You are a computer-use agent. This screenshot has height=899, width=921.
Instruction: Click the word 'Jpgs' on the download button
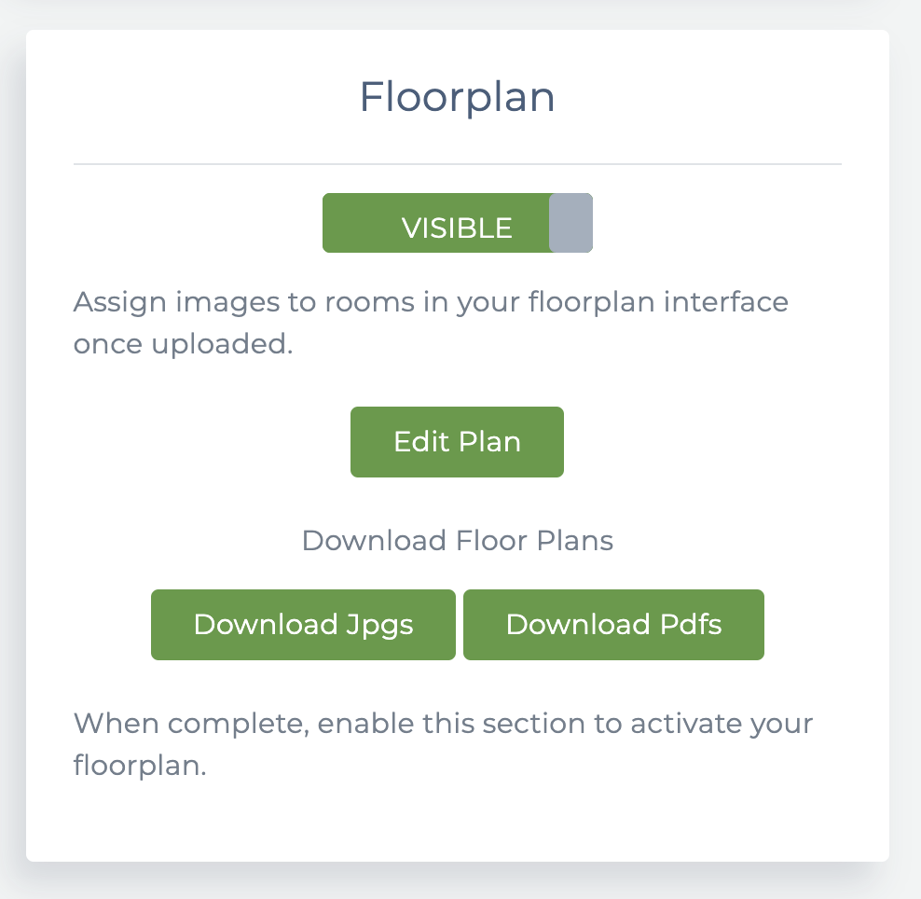[x=379, y=625]
